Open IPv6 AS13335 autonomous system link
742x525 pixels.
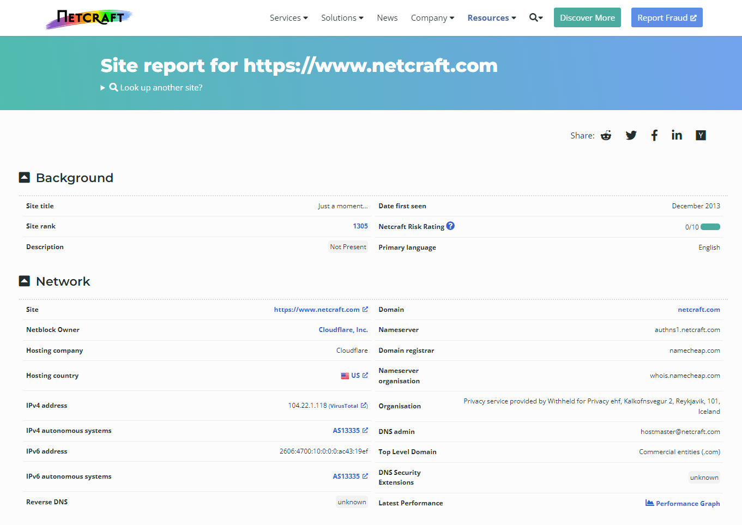[351, 476]
